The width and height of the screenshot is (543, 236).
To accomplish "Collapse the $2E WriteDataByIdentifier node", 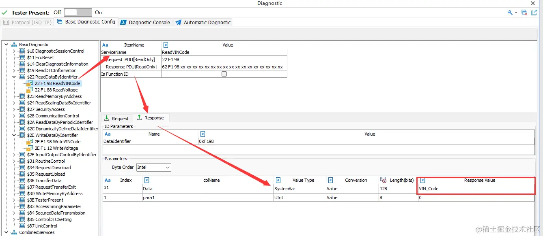I will coord(14,135).
